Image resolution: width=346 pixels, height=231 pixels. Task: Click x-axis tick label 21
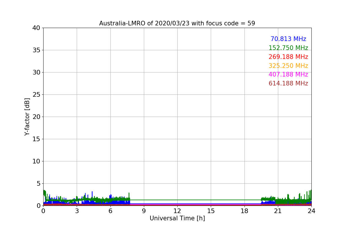pyautogui.click(x=278, y=211)
